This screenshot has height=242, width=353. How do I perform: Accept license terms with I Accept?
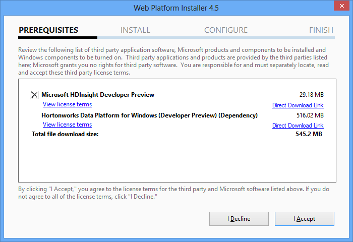pos(305,219)
